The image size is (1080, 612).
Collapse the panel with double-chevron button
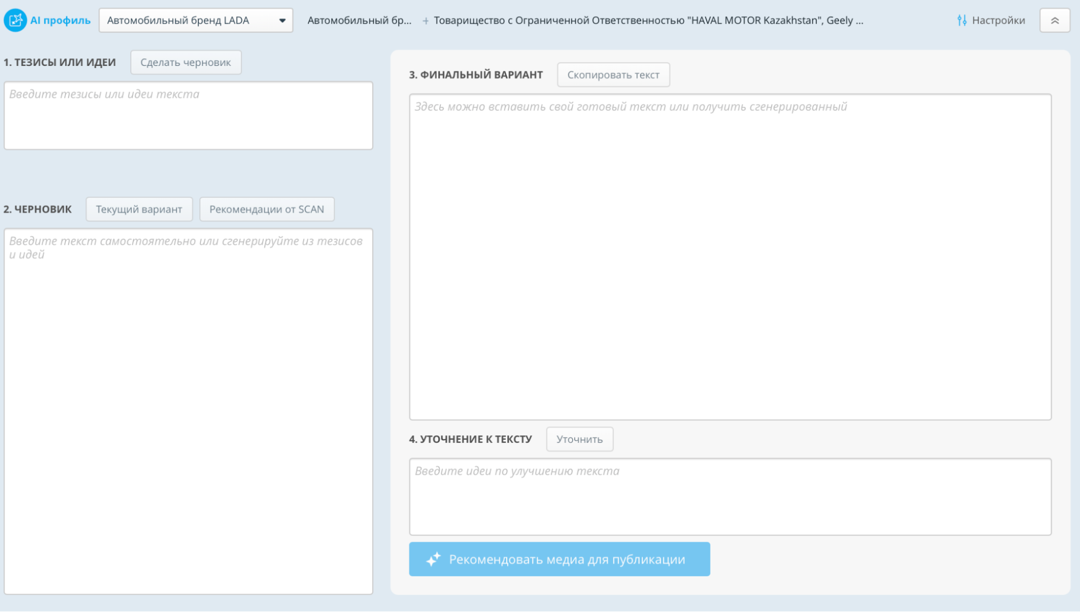(1055, 21)
